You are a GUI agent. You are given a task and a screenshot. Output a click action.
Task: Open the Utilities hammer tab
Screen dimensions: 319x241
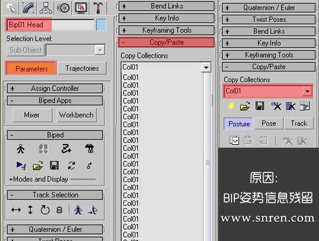tap(98, 8)
